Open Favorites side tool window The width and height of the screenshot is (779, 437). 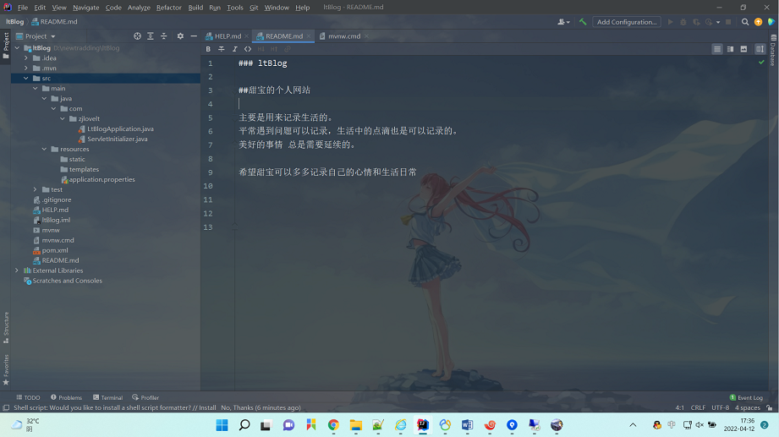[6, 370]
